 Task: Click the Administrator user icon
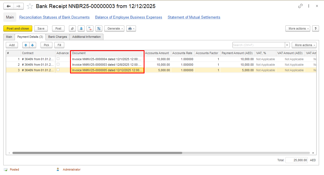point(58,169)
